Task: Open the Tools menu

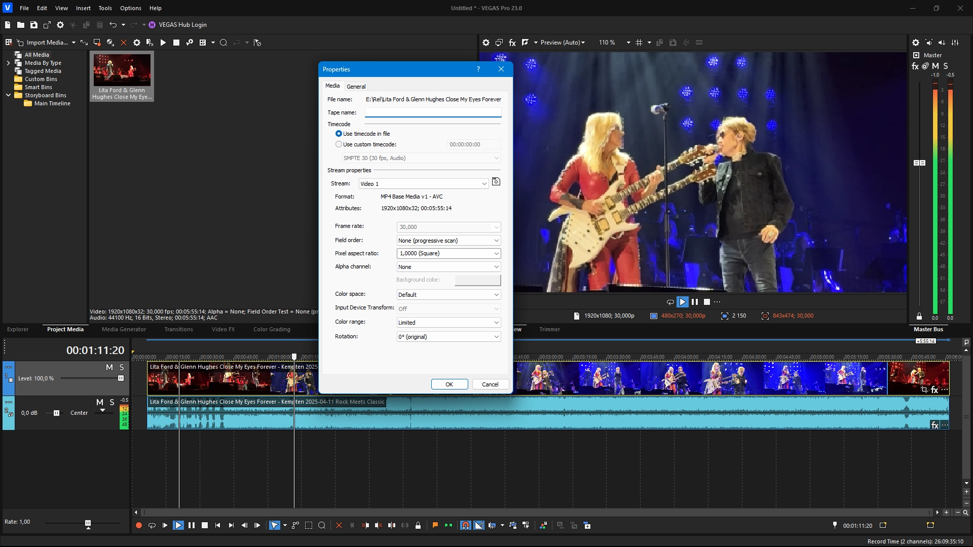Action: pyautogui.click(x=105, y=8)
